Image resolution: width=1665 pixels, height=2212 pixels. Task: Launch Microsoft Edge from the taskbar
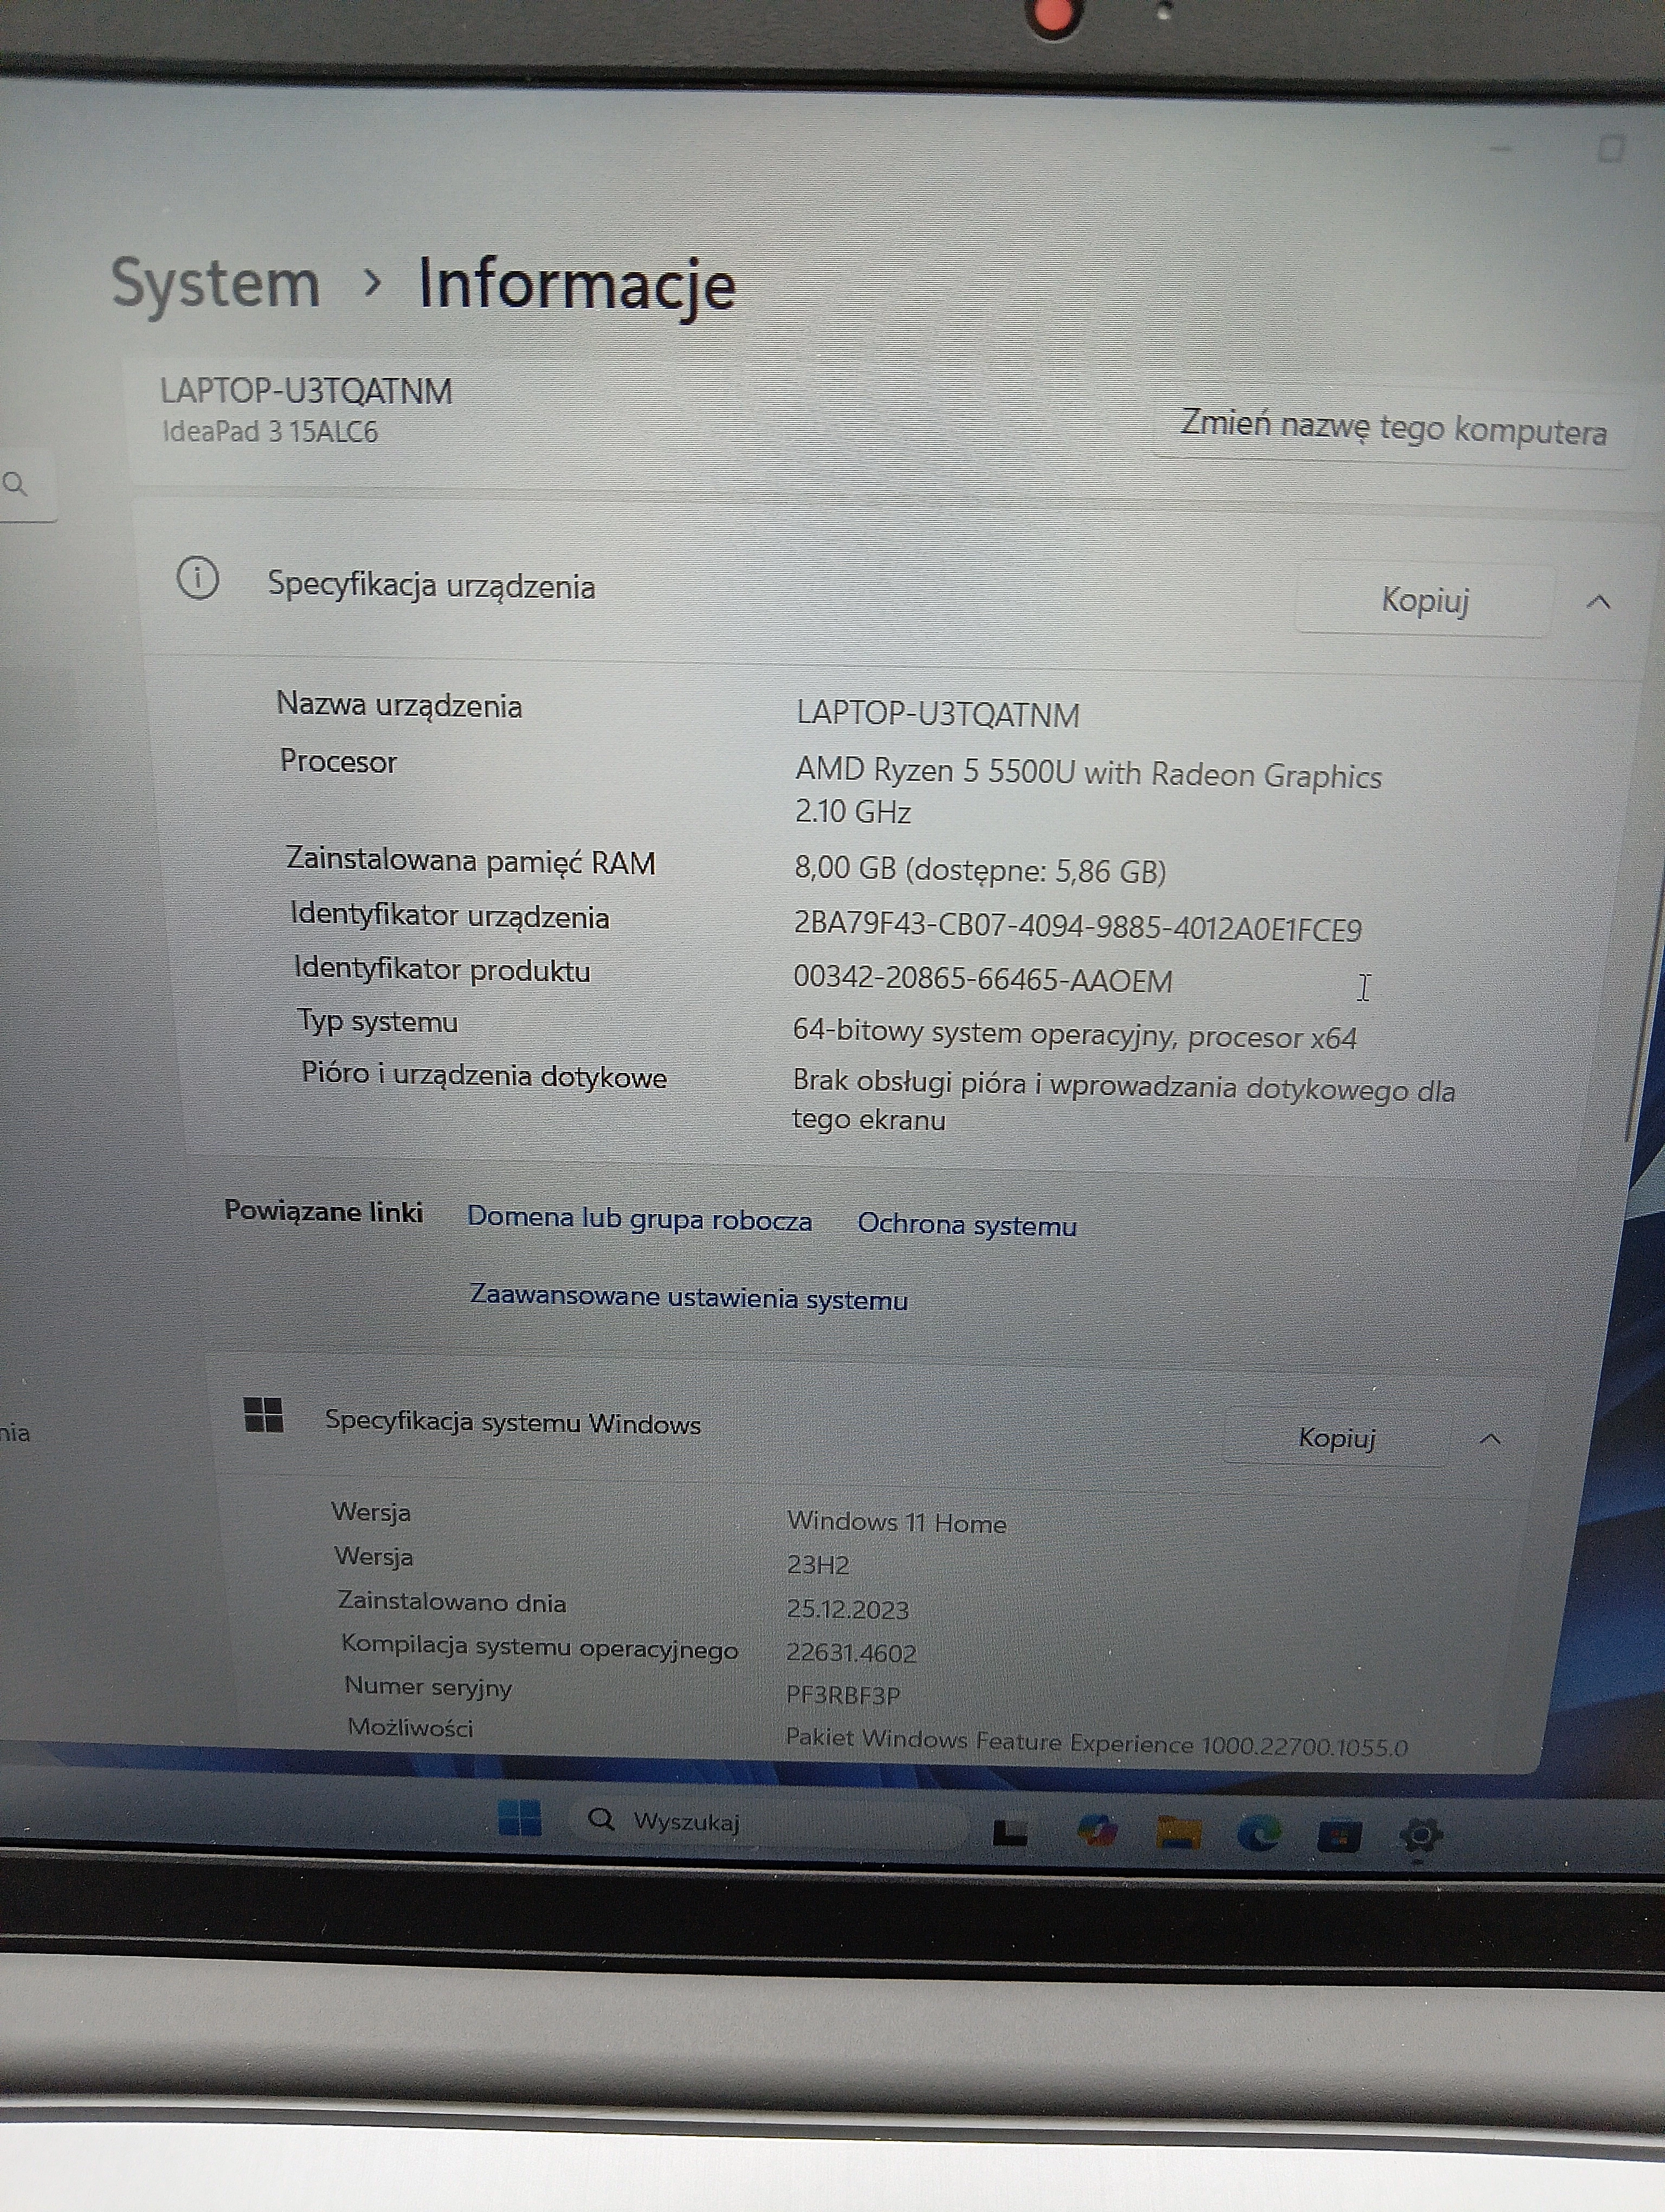click(x=1259, y=1834)
